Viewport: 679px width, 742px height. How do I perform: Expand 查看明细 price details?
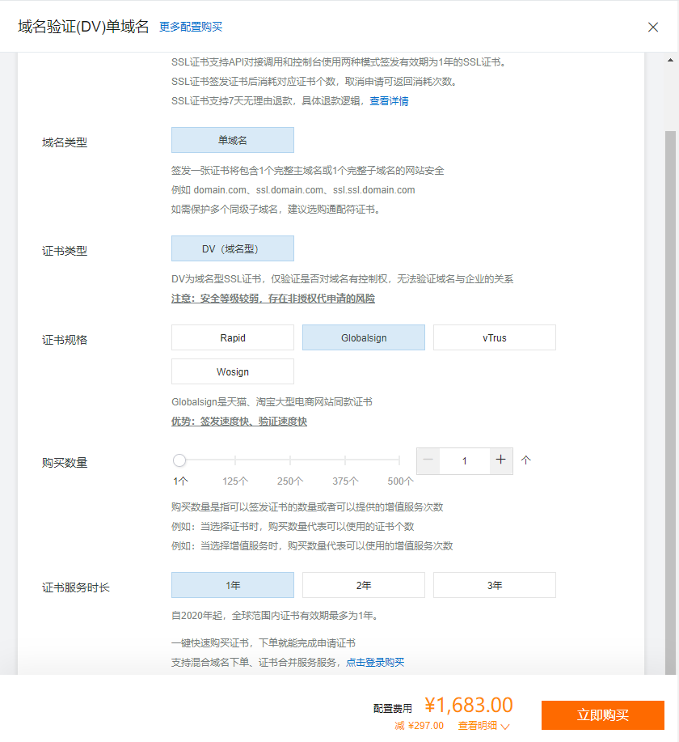483,726
